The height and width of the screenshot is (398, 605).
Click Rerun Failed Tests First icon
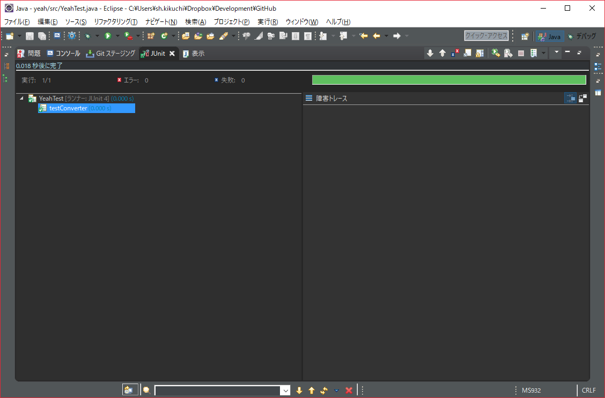[508, 53]
